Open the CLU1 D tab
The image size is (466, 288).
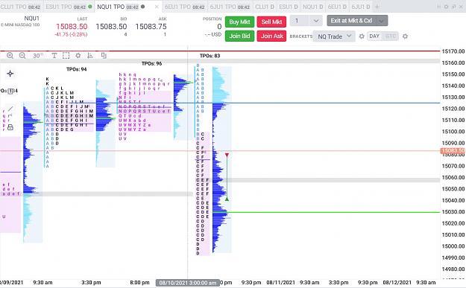(265, 7)
